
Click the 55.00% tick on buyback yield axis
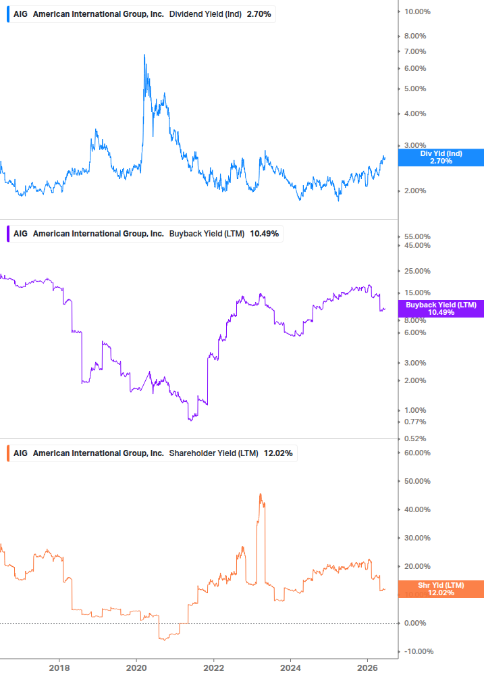pyautogui.click(x=417, y=237)
